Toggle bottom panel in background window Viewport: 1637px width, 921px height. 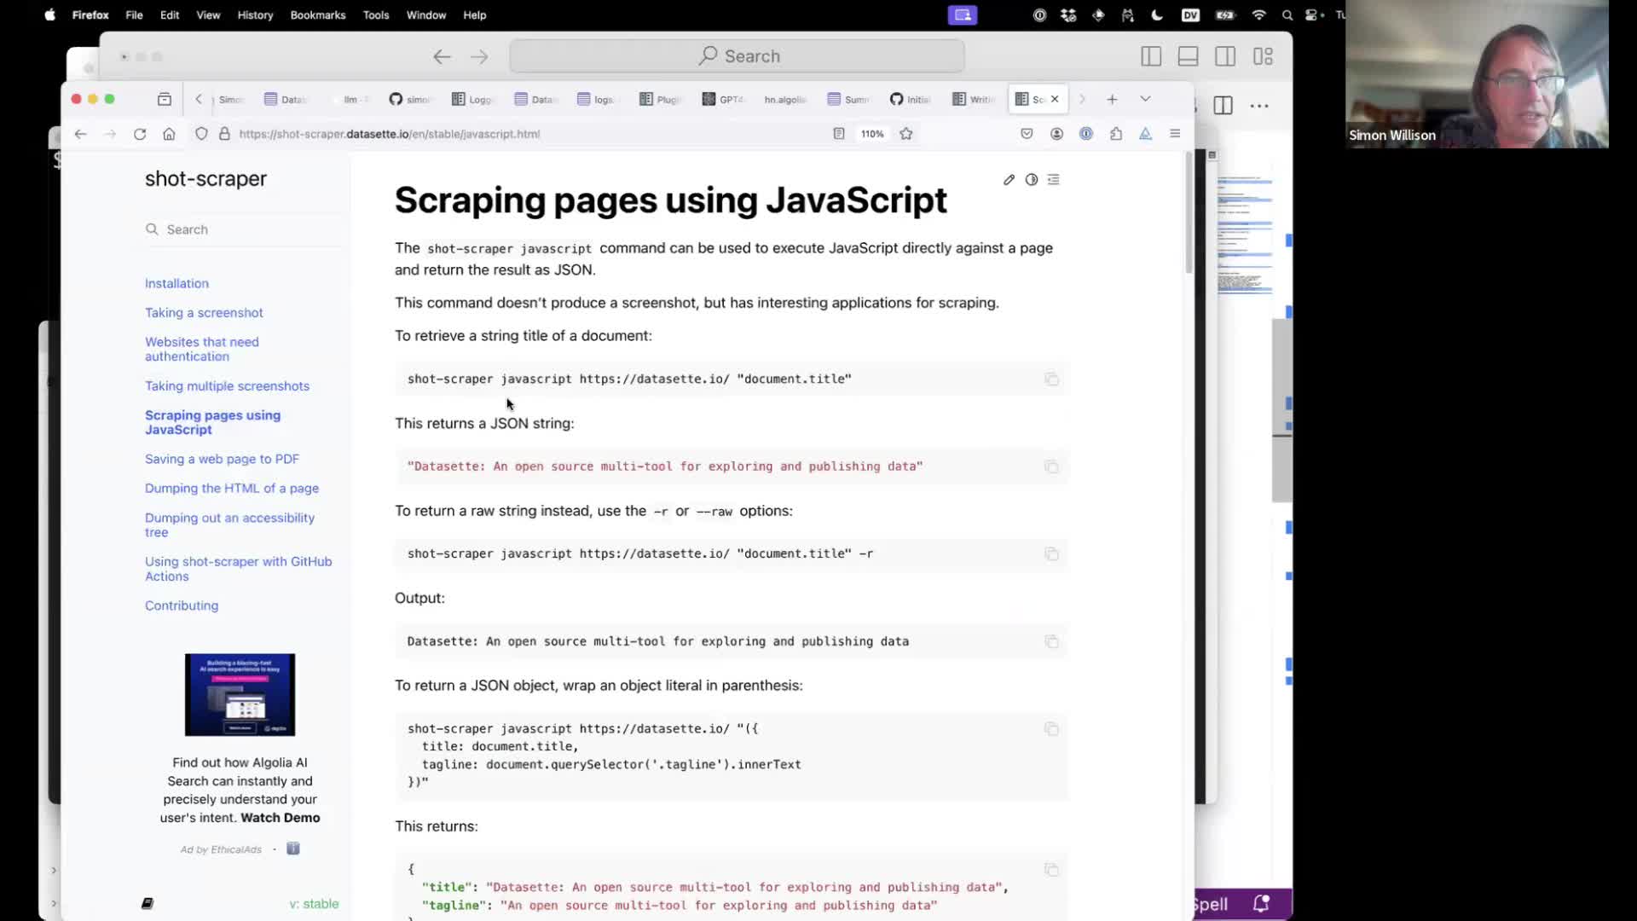point(1188,56)
